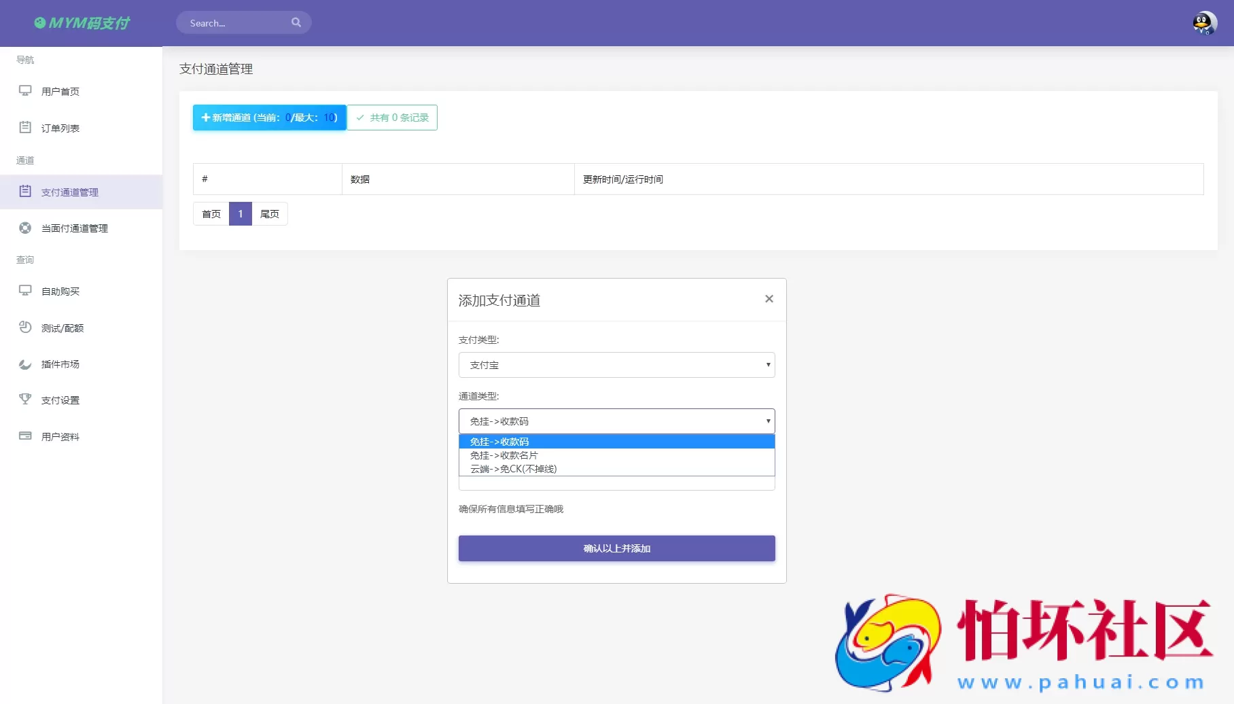The image size is (1234, 704).
Task: Click the 新增通道 button
Action: [x=268, y=117]
